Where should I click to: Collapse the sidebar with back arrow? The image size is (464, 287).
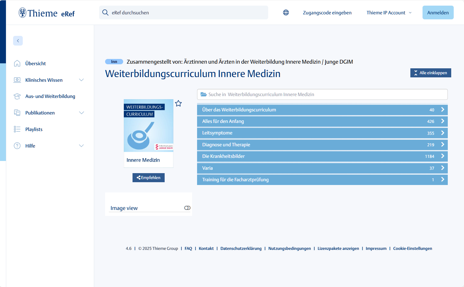pos(18,41)
